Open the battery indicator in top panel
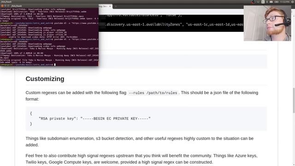 coord(276,2)
